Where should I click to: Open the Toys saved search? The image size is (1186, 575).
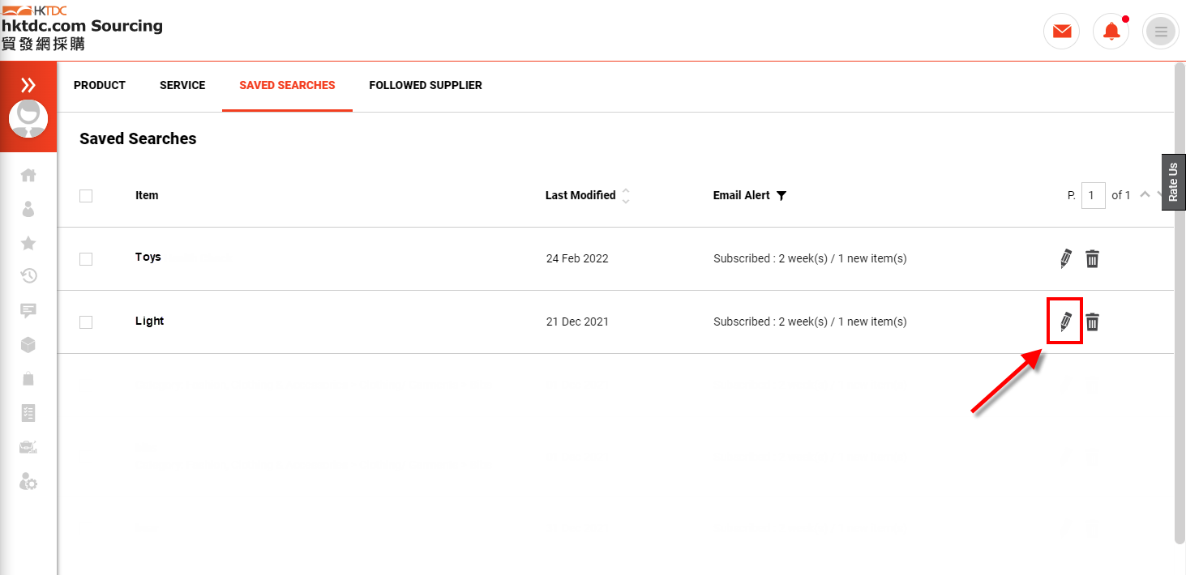pyautogui.click(x=148, y=257)
